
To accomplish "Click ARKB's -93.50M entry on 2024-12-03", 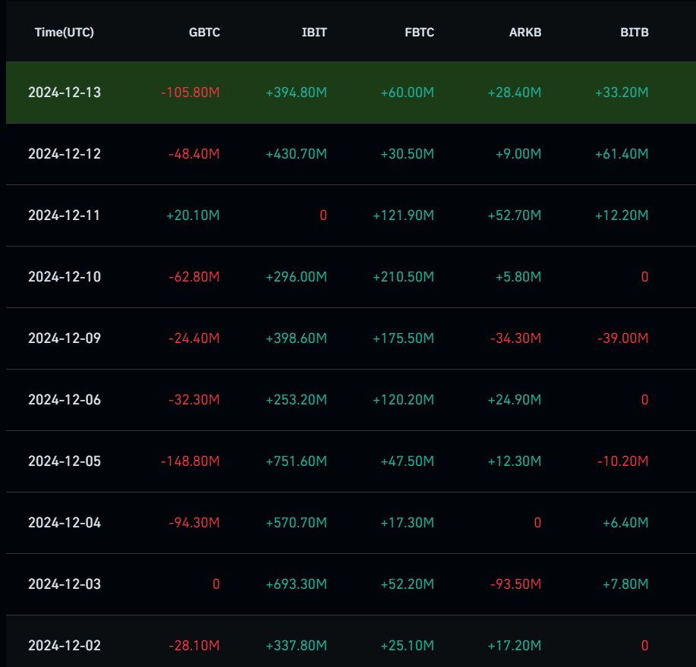I will coord(516,584).
